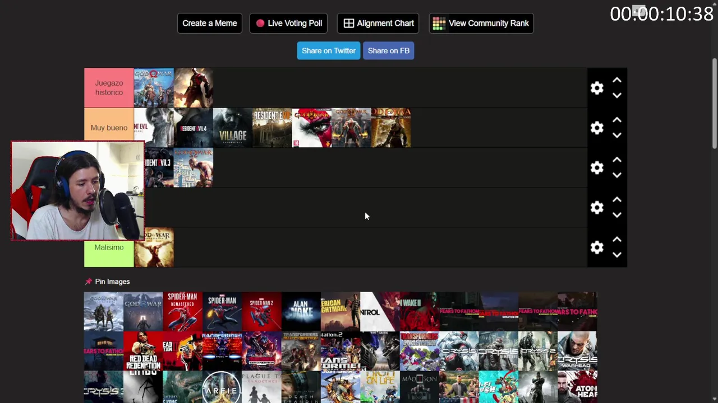Click the Create a Meme button
Image resolution: width=718 pixels, height=403 pixels.
pyautogui.click(x=210, y=23)
